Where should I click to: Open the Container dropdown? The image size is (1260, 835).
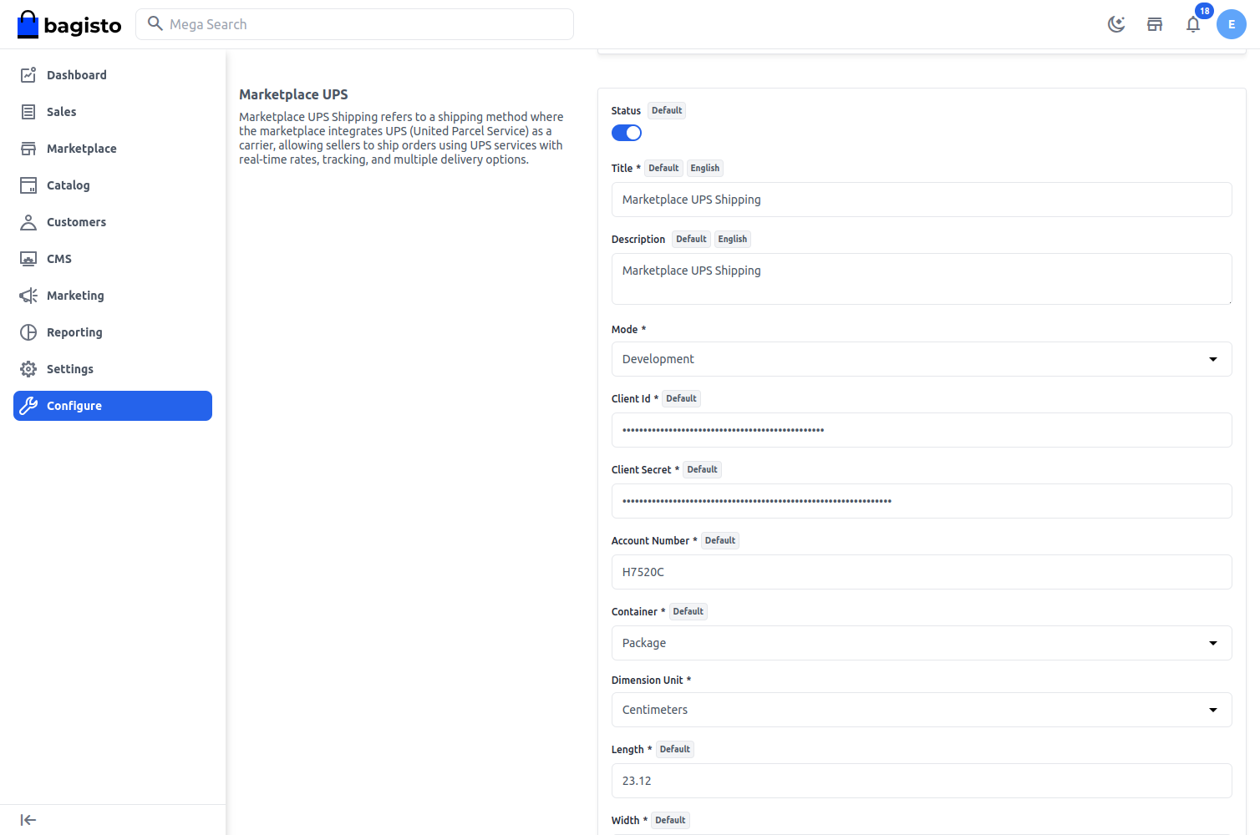coord(922,643)
